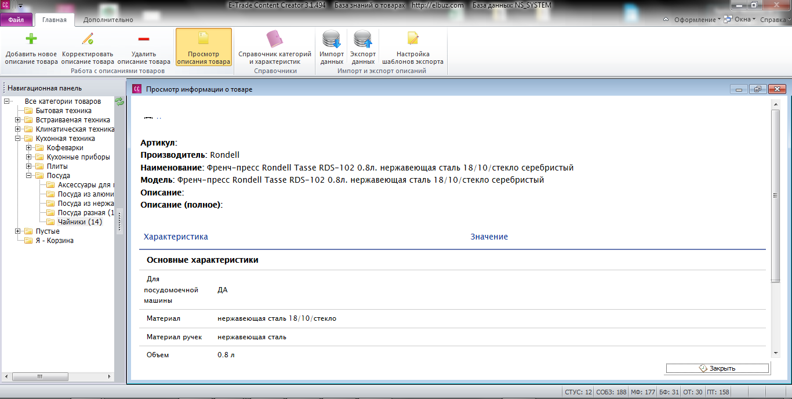
Task: Select the Аксессуары для category folder
Action: [x=86, y=185]
